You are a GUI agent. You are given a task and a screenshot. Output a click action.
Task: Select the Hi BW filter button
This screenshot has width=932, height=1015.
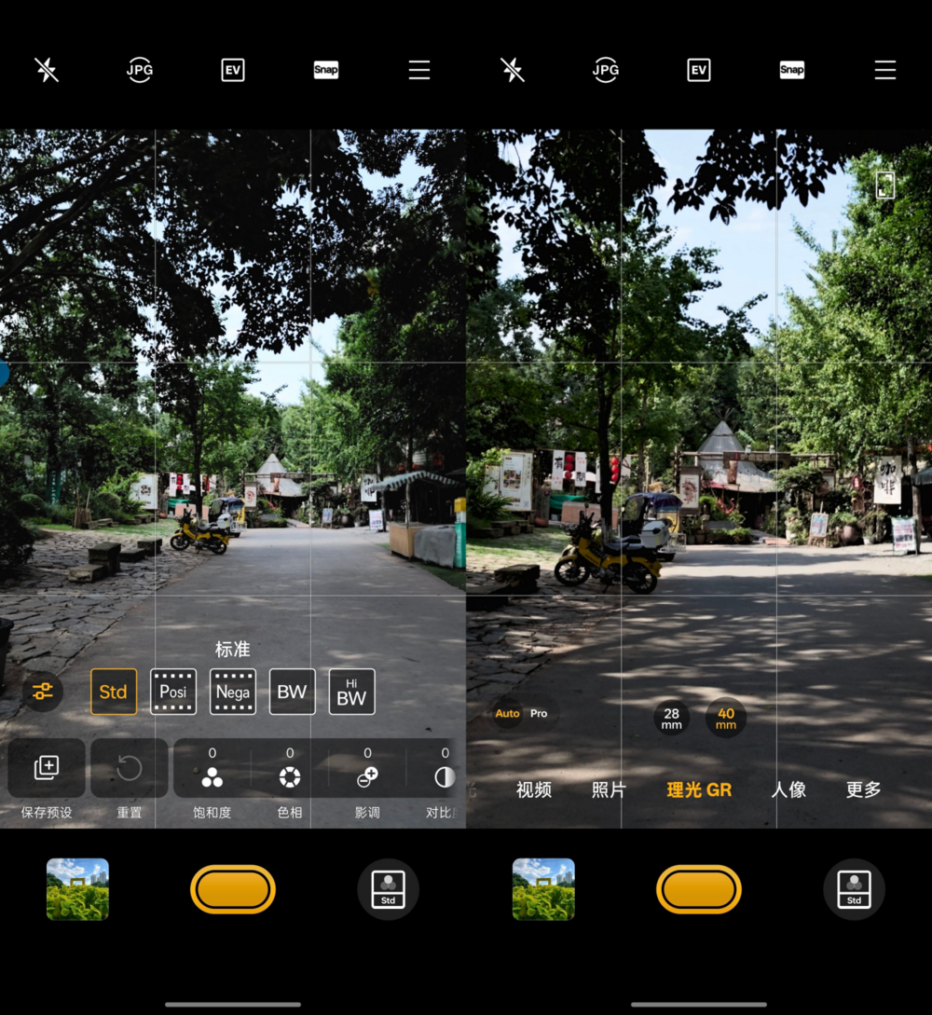point(351,692)
